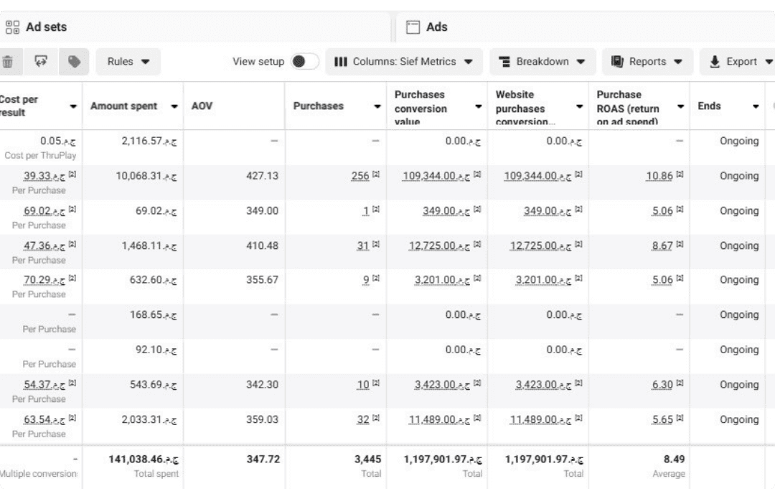Open Amount spent column menu arrow
775x499 pixels.
coord(174,106)
